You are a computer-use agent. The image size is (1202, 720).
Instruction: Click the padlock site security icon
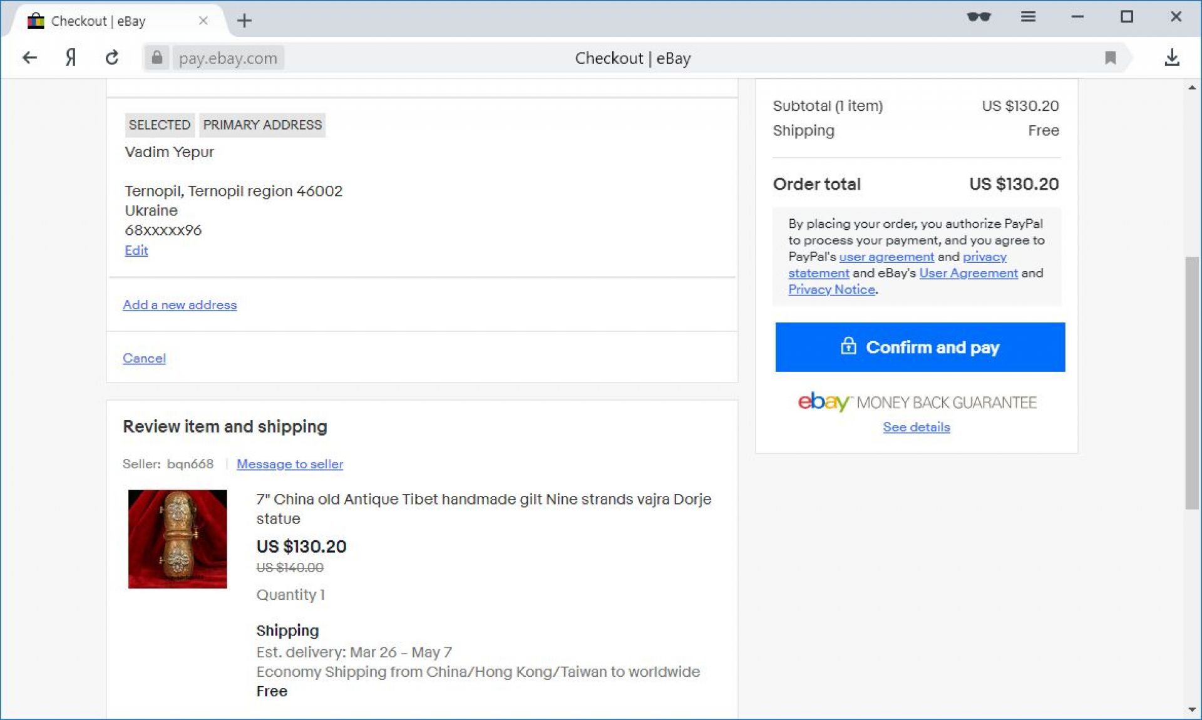click(157, 58)
